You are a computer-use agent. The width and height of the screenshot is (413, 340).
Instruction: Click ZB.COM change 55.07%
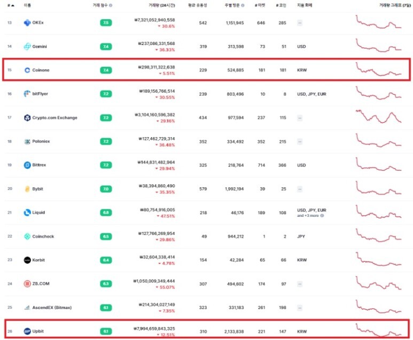[x=166, y=287]
